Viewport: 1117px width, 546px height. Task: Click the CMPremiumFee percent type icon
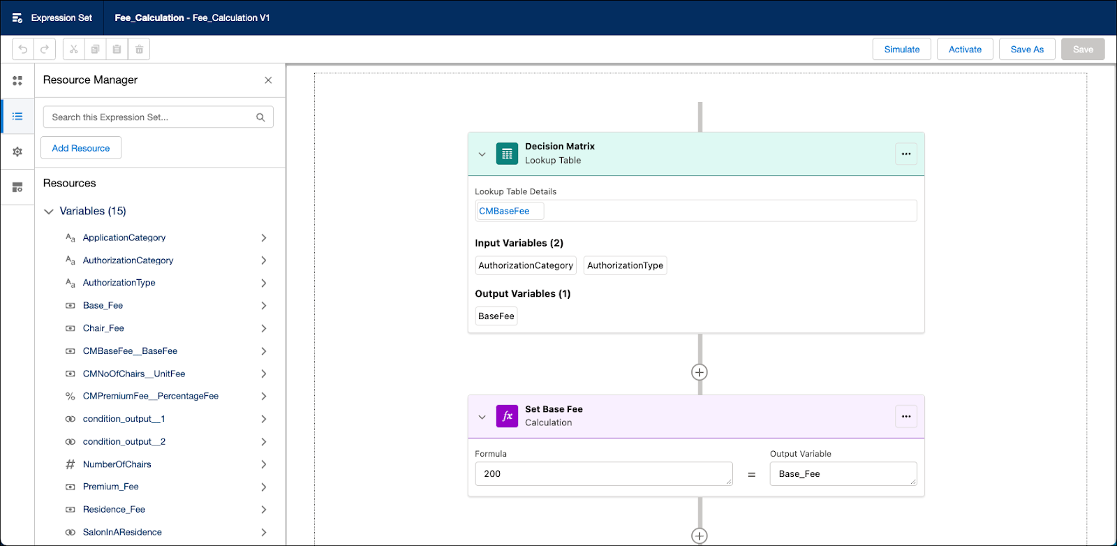71,396
